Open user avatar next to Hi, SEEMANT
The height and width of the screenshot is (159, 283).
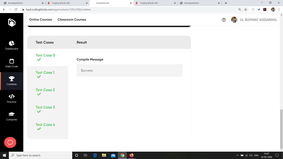coord(234,20)
